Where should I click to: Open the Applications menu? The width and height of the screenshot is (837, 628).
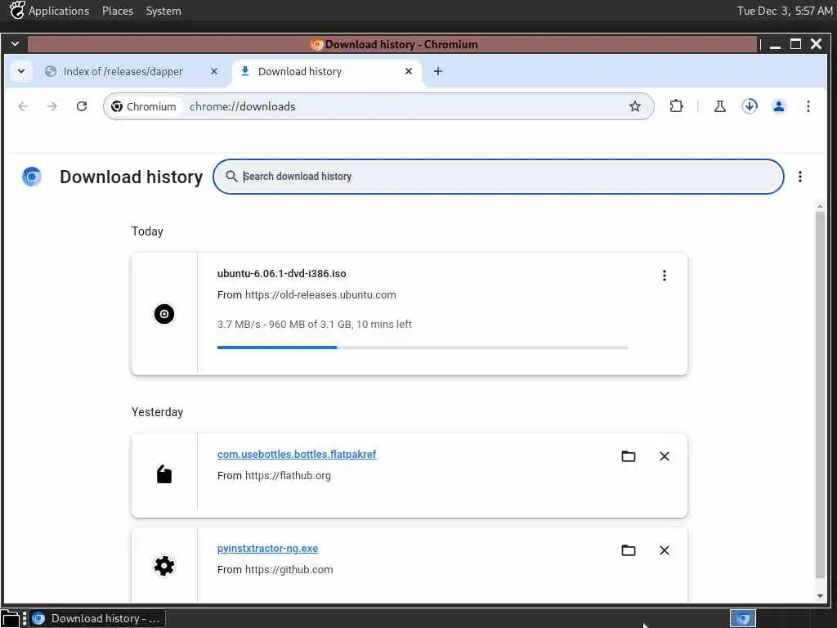point(59,11)
